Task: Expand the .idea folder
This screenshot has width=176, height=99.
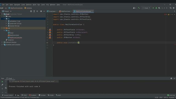Action: click(4, 16)
